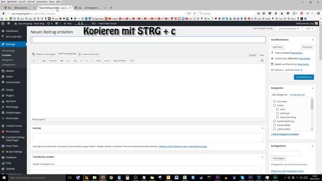Click the WordPress logo in admin bar
The width and height of the screenshot is (322, 181).
3,24
